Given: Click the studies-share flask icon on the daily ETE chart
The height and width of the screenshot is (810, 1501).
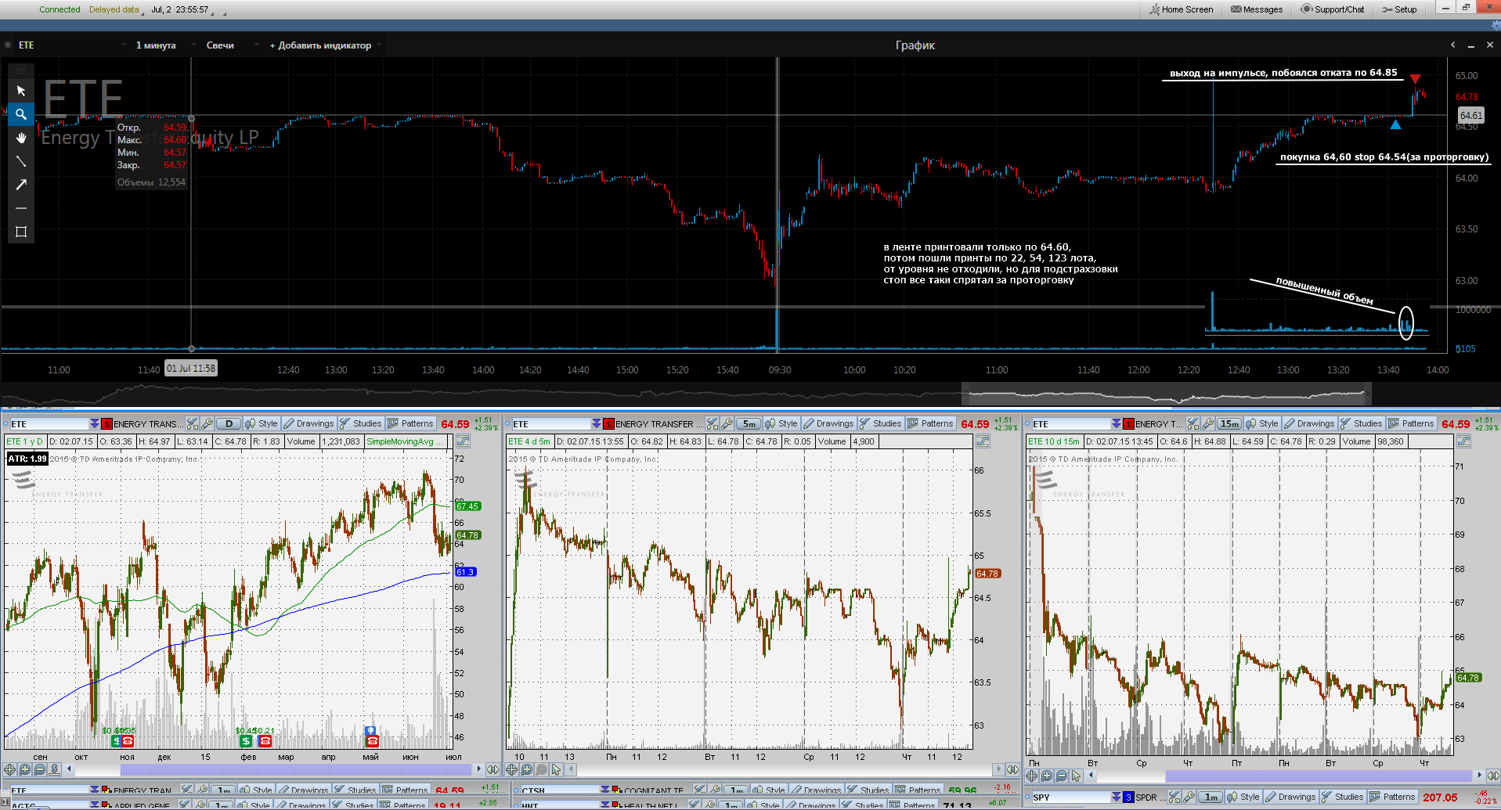Looking at the screenshot, I should tap(193, 423).
